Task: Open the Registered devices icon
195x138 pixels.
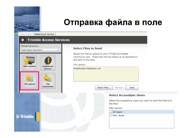Action: [48, 63]
